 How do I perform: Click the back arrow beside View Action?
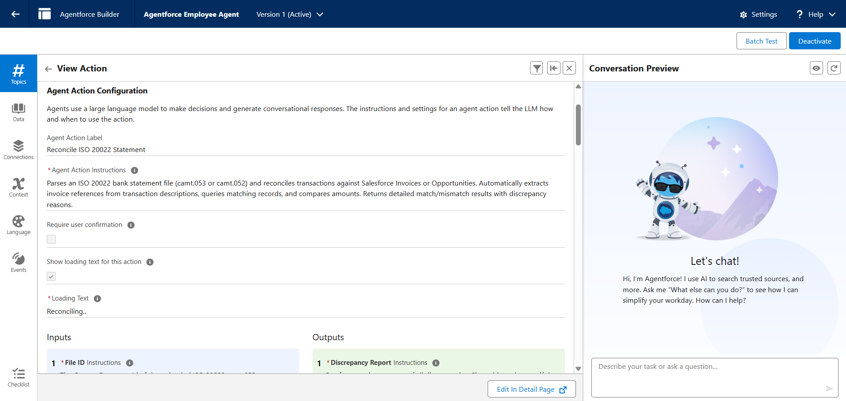[x=49, y=69]
